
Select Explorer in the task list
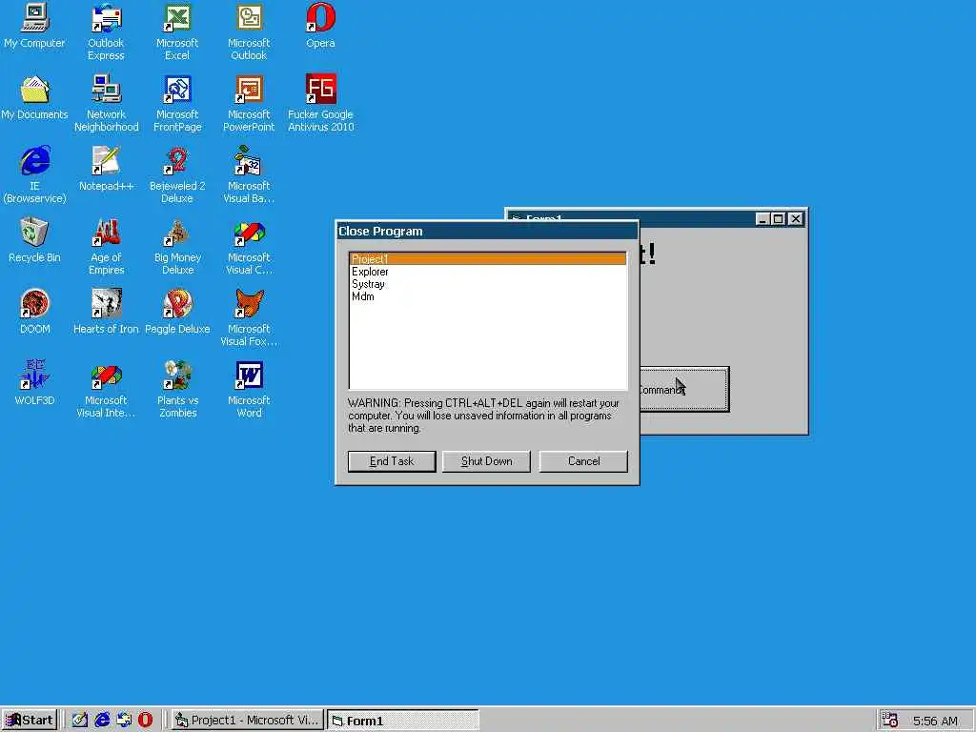[x=488, y=272]
